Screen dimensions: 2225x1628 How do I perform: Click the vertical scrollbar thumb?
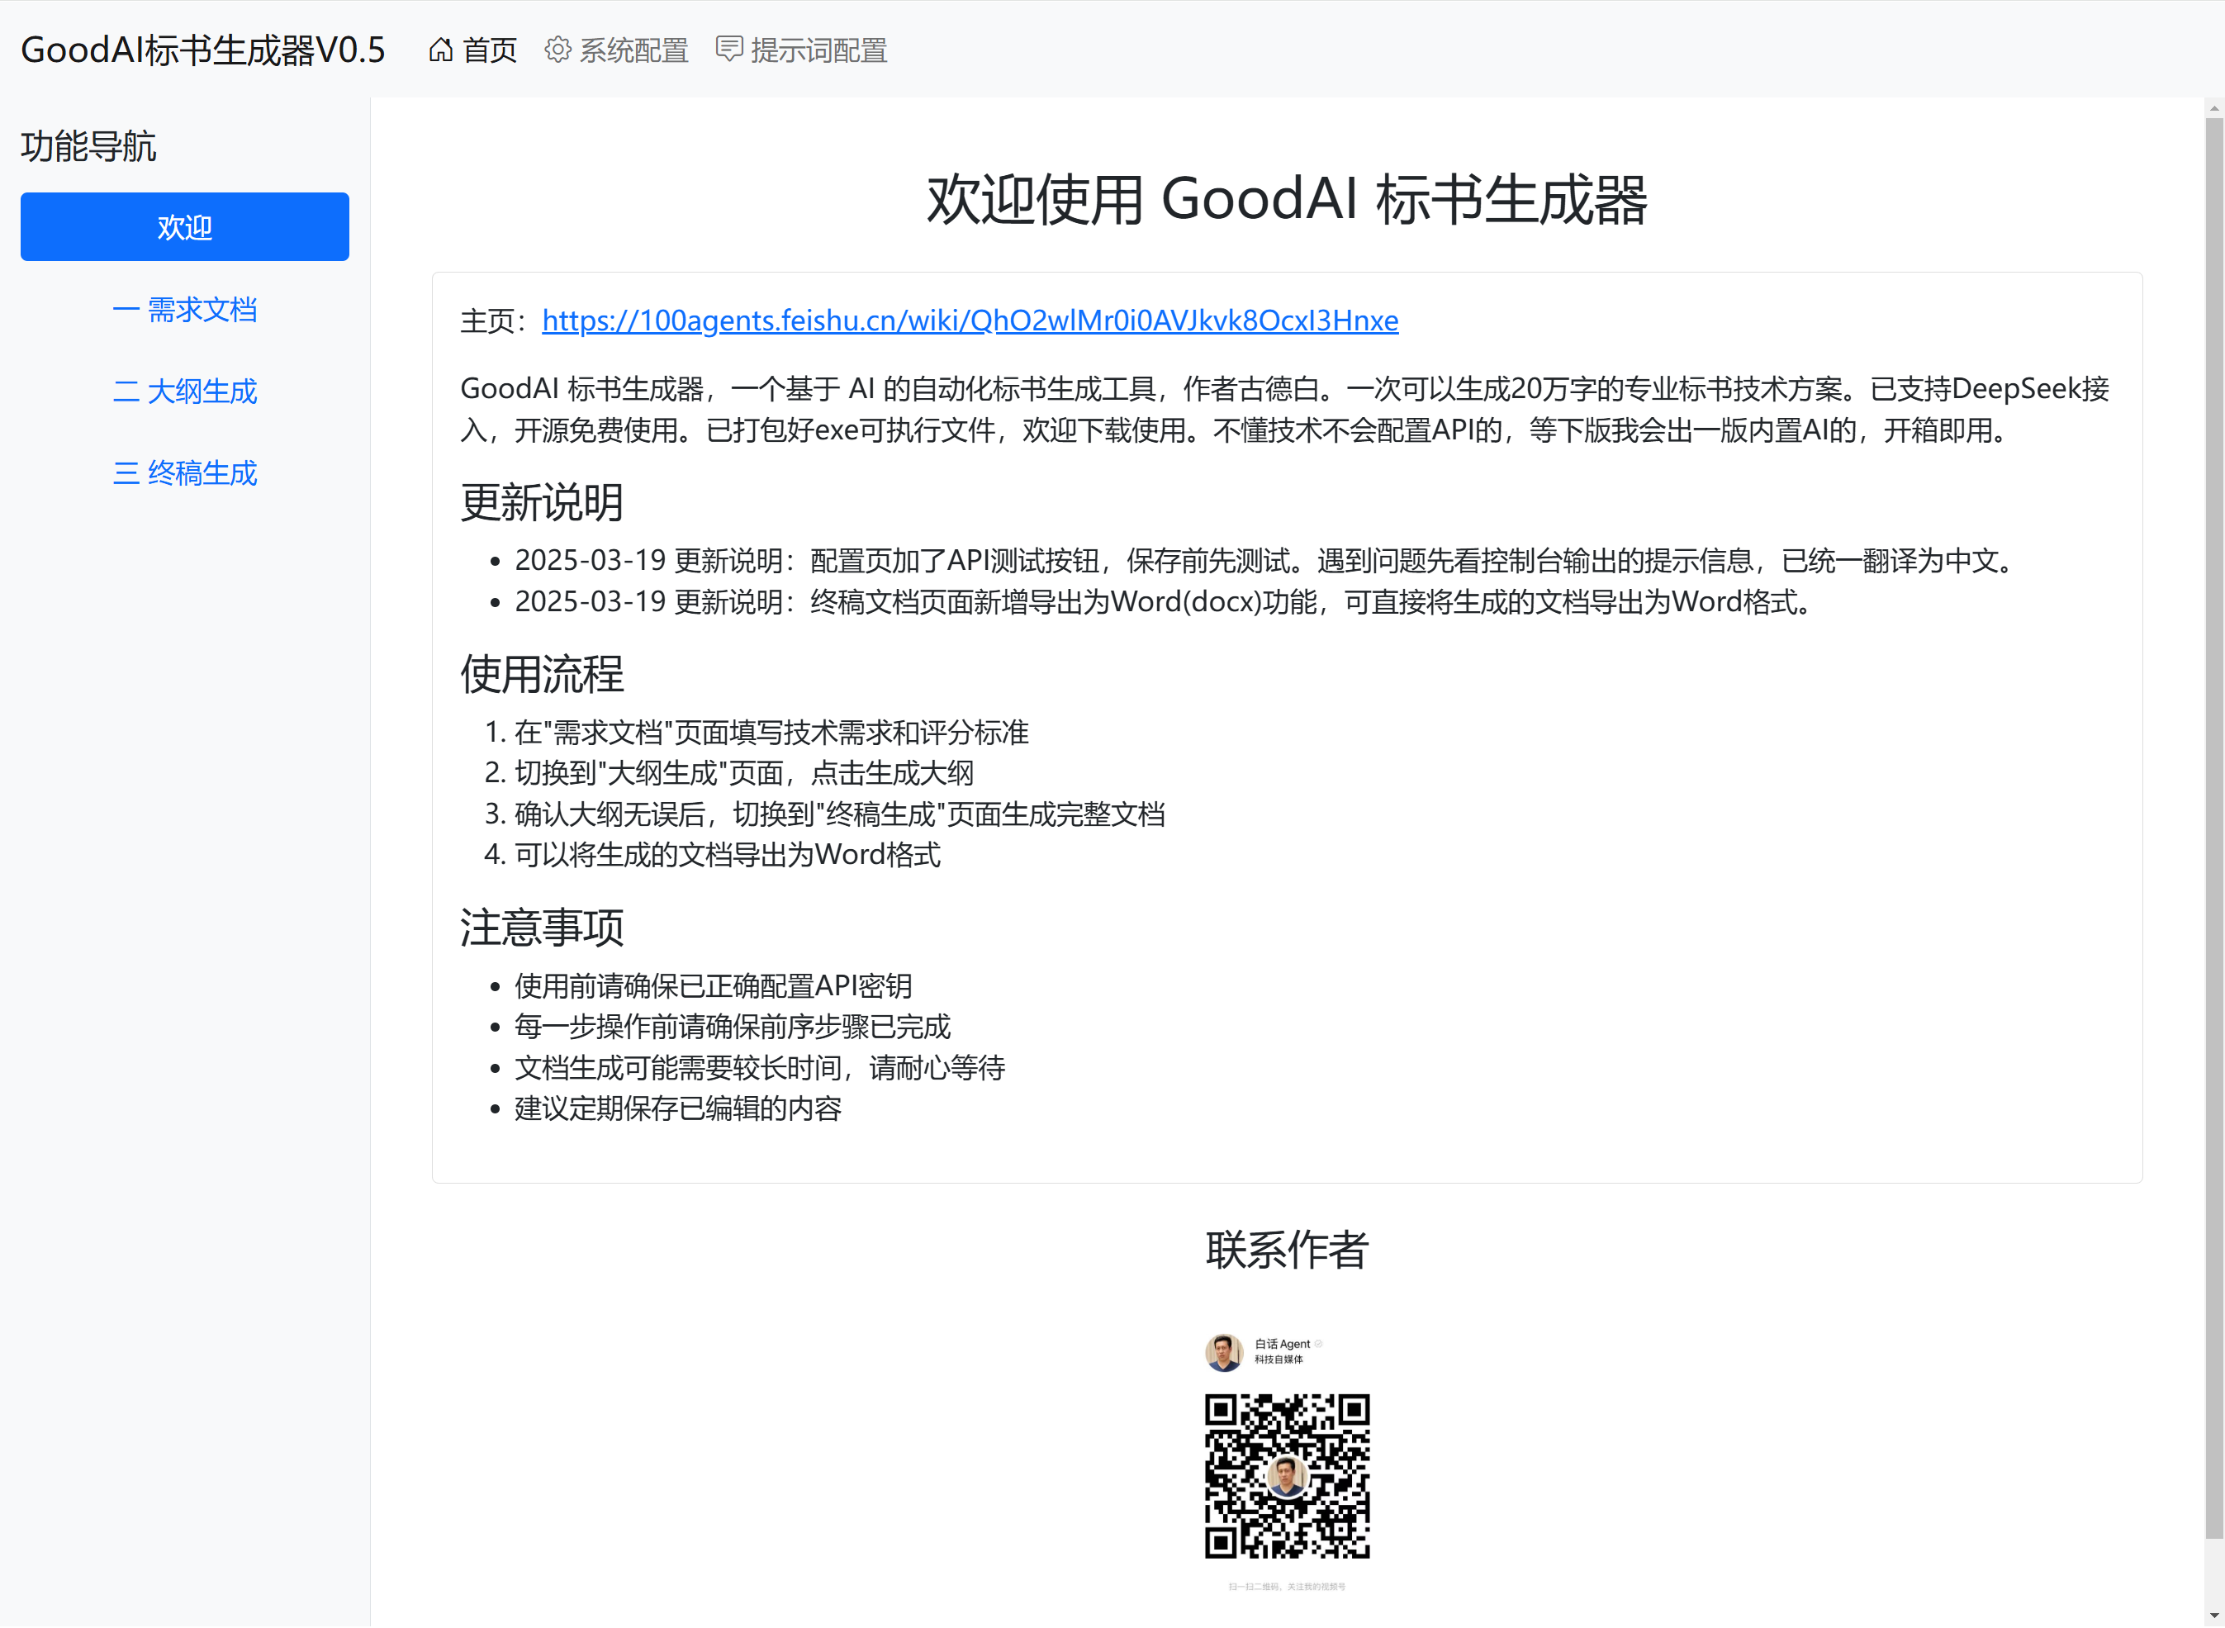(2214, 827)
